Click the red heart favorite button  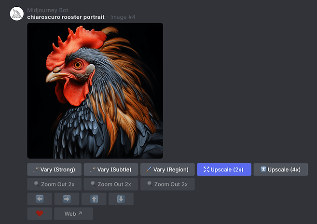[40, 213]
